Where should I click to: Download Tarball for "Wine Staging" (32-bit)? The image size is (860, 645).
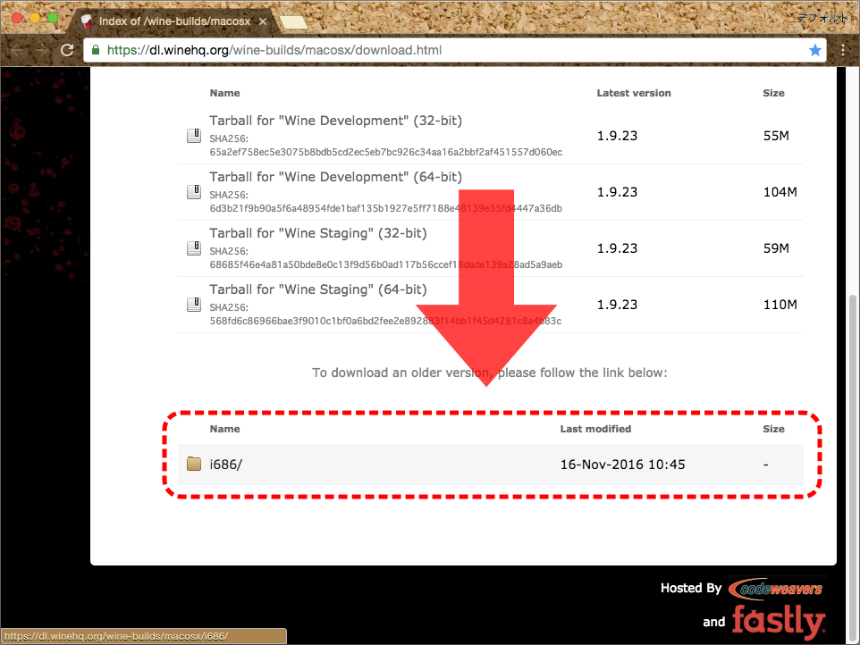coord(318,233)
